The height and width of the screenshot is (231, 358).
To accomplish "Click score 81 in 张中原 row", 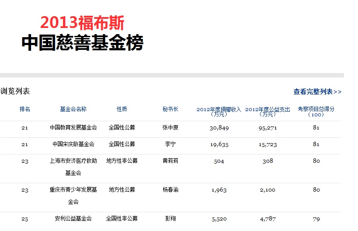I will click(x=316, y=128).
